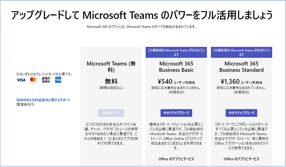The width and height of the screenshot is (286, 167).
Task: Click the 現在のプラン button
Action: (111, 113)
